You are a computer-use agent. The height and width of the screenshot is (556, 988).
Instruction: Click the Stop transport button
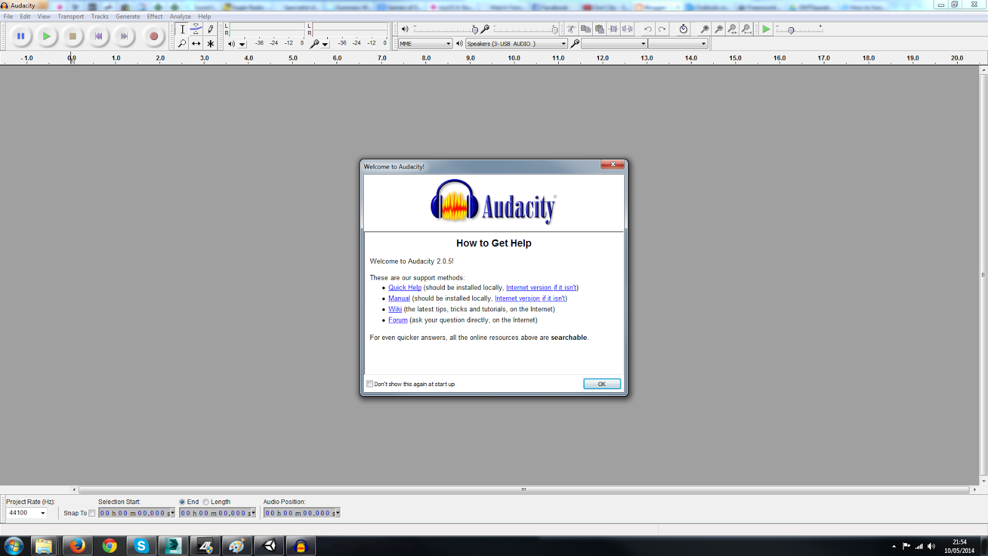pyautogui.click(x=72, y=36)
